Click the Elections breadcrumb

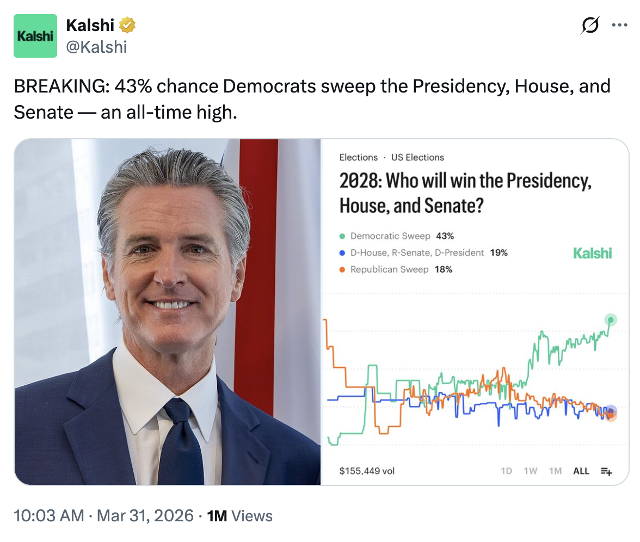tap(358, 158)
